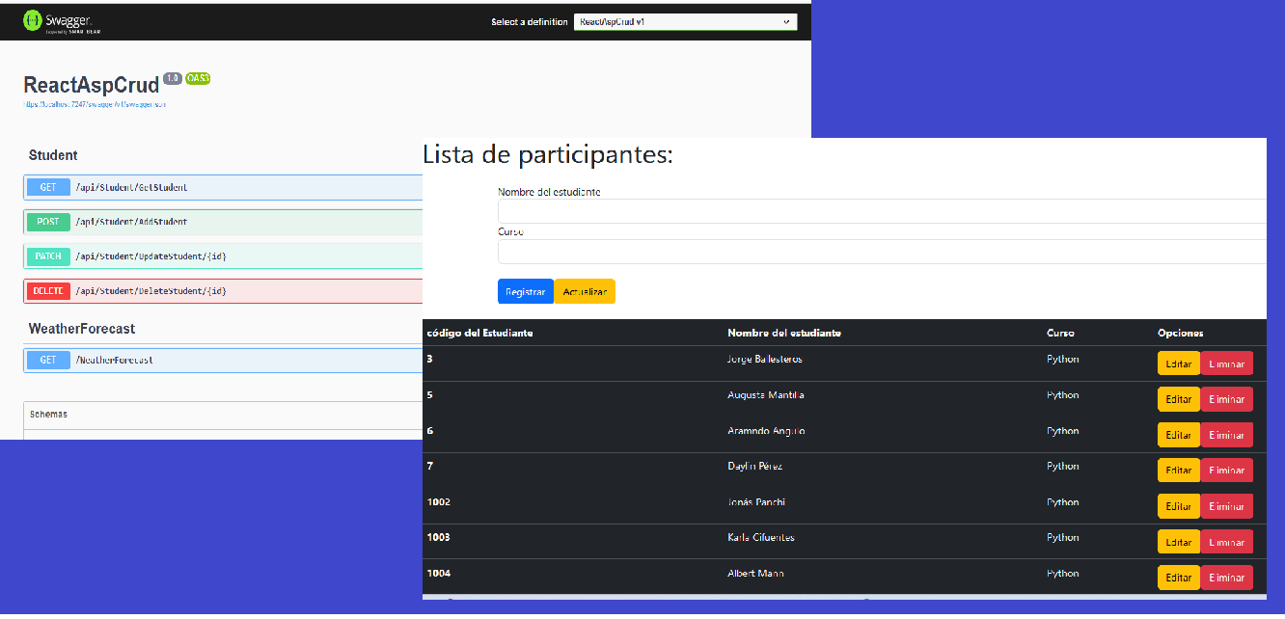
Task: Click the 'código del Estudiante' column header
Action: 479,333
